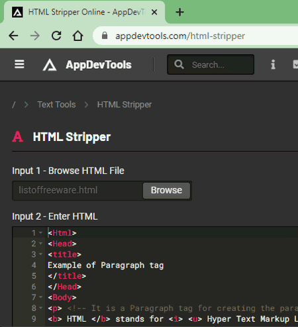View site security lock info
Image resolution: width=298 pixels, height=327 pixels.
(x=105, y=36)
